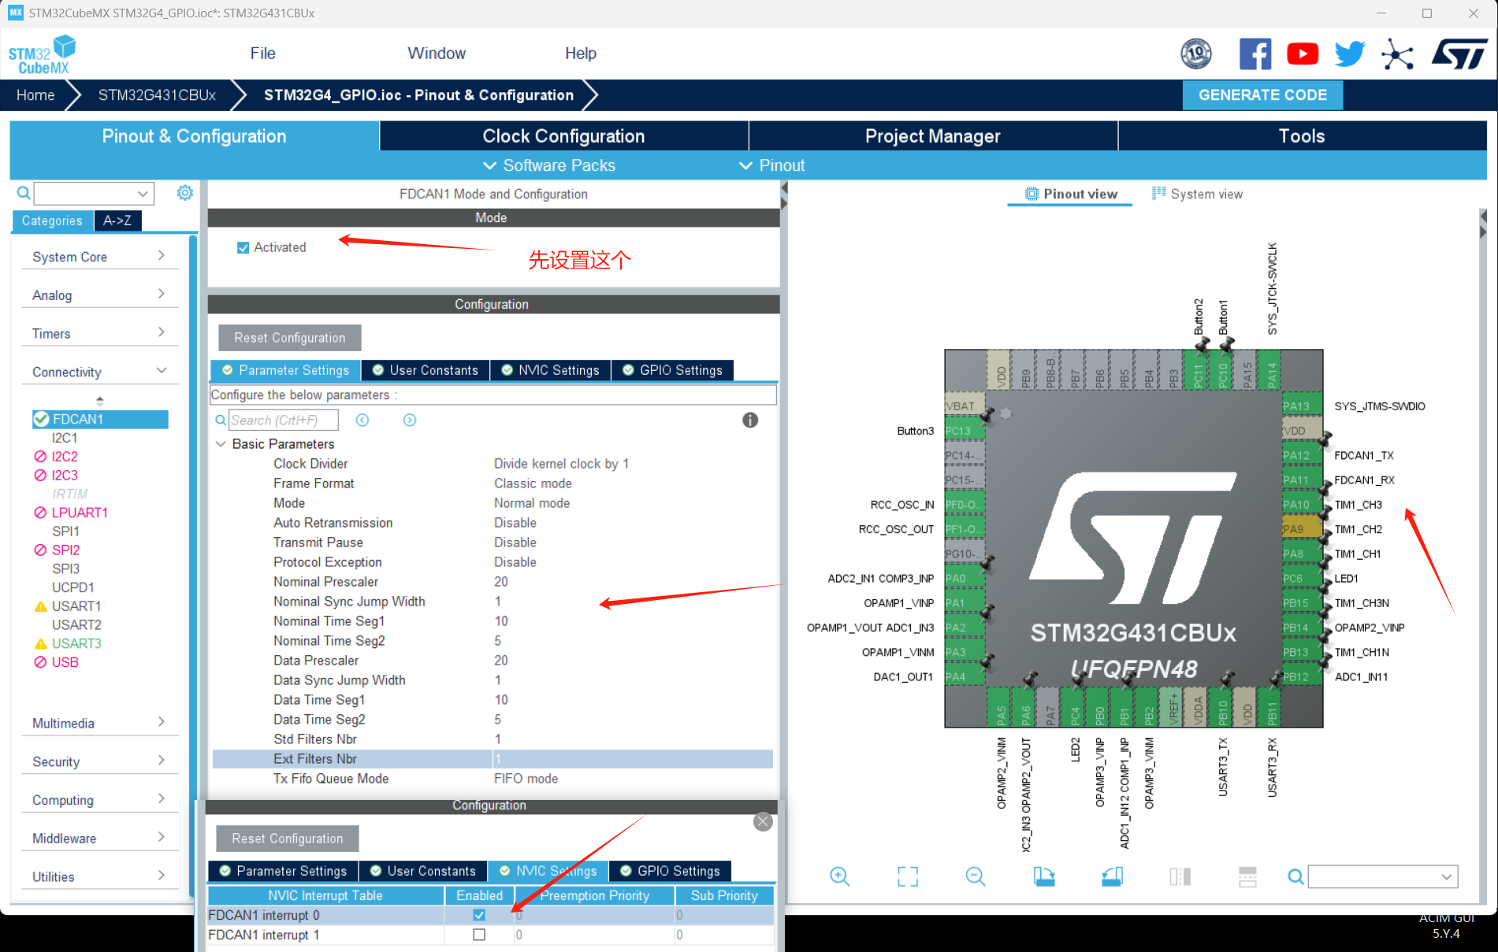Show parameter info icon
The height and width of the screenshot is (952, 1498).
click(x=750, y=420)
